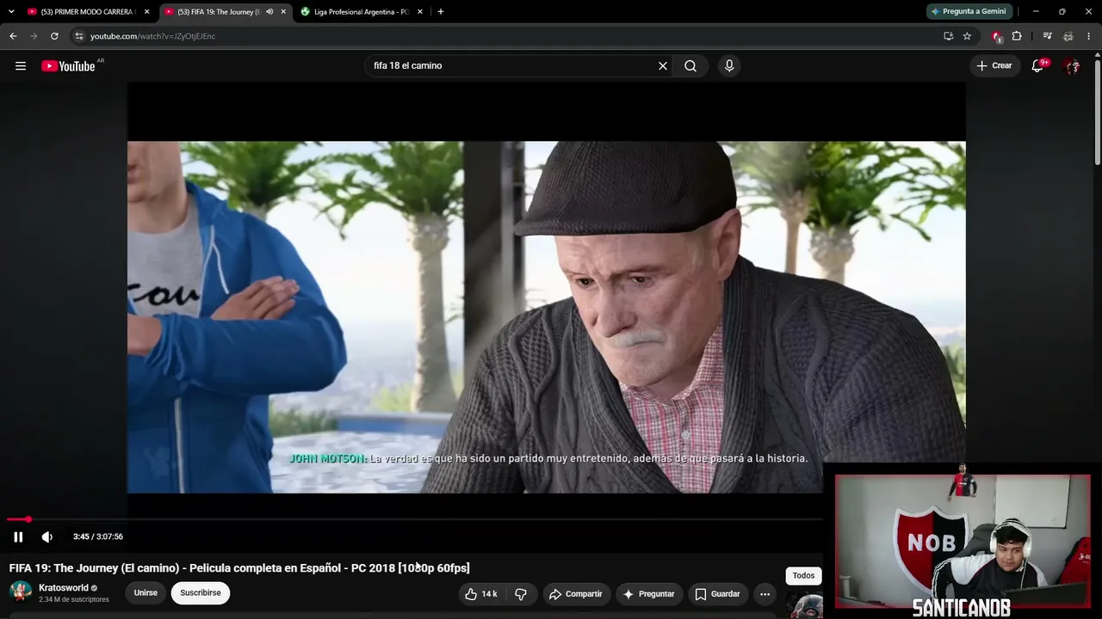Click the 3:45 / 3:07:56 time display

pos(98,536)
